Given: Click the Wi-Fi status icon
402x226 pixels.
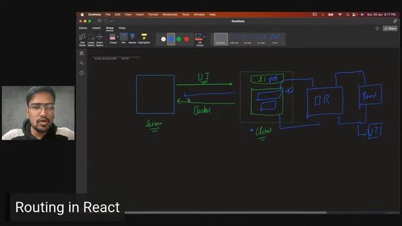Looking at the screenshot, I should pos(340,14).
